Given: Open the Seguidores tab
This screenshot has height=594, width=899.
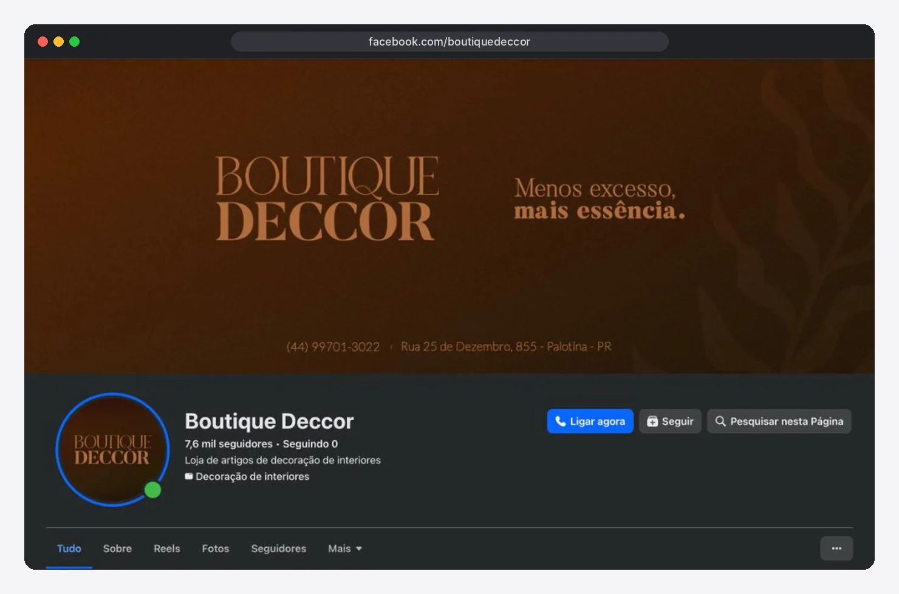Looking at the screenshot, I should click(x=279, y=548).
